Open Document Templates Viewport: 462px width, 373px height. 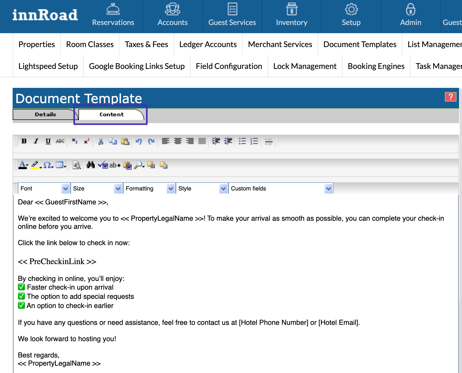click(x=360, y=44)
